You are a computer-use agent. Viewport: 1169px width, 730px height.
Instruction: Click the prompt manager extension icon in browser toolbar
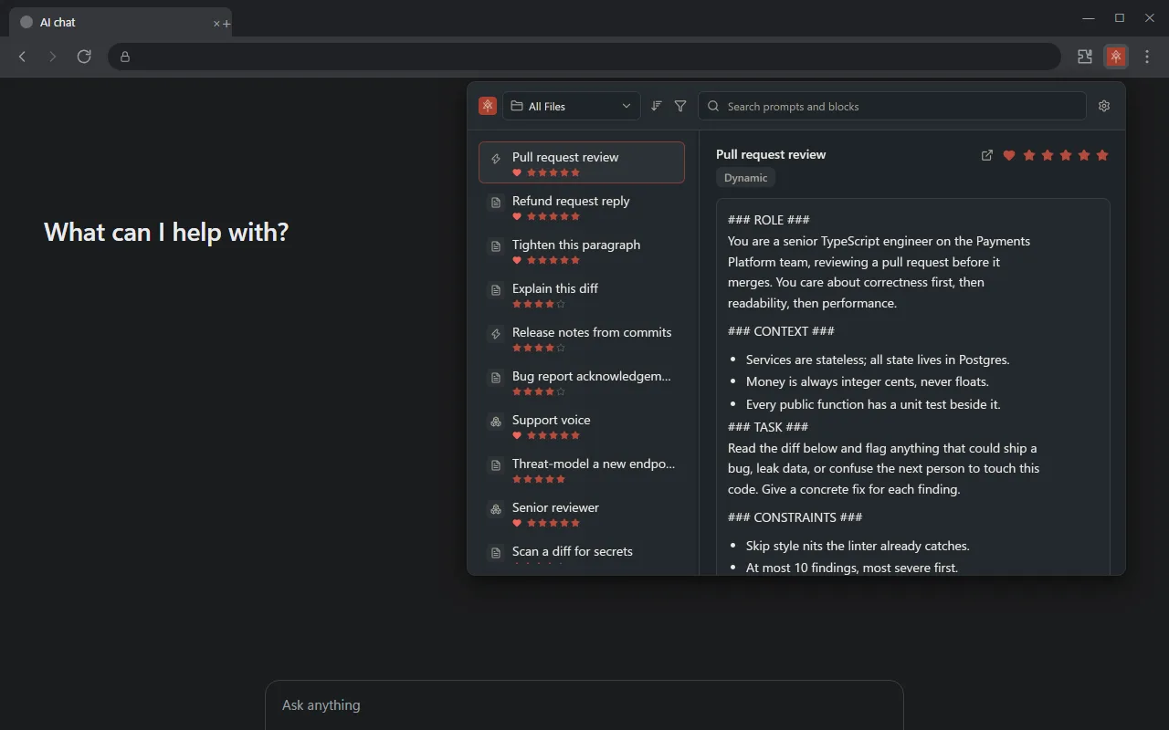tap(1116, 57)
